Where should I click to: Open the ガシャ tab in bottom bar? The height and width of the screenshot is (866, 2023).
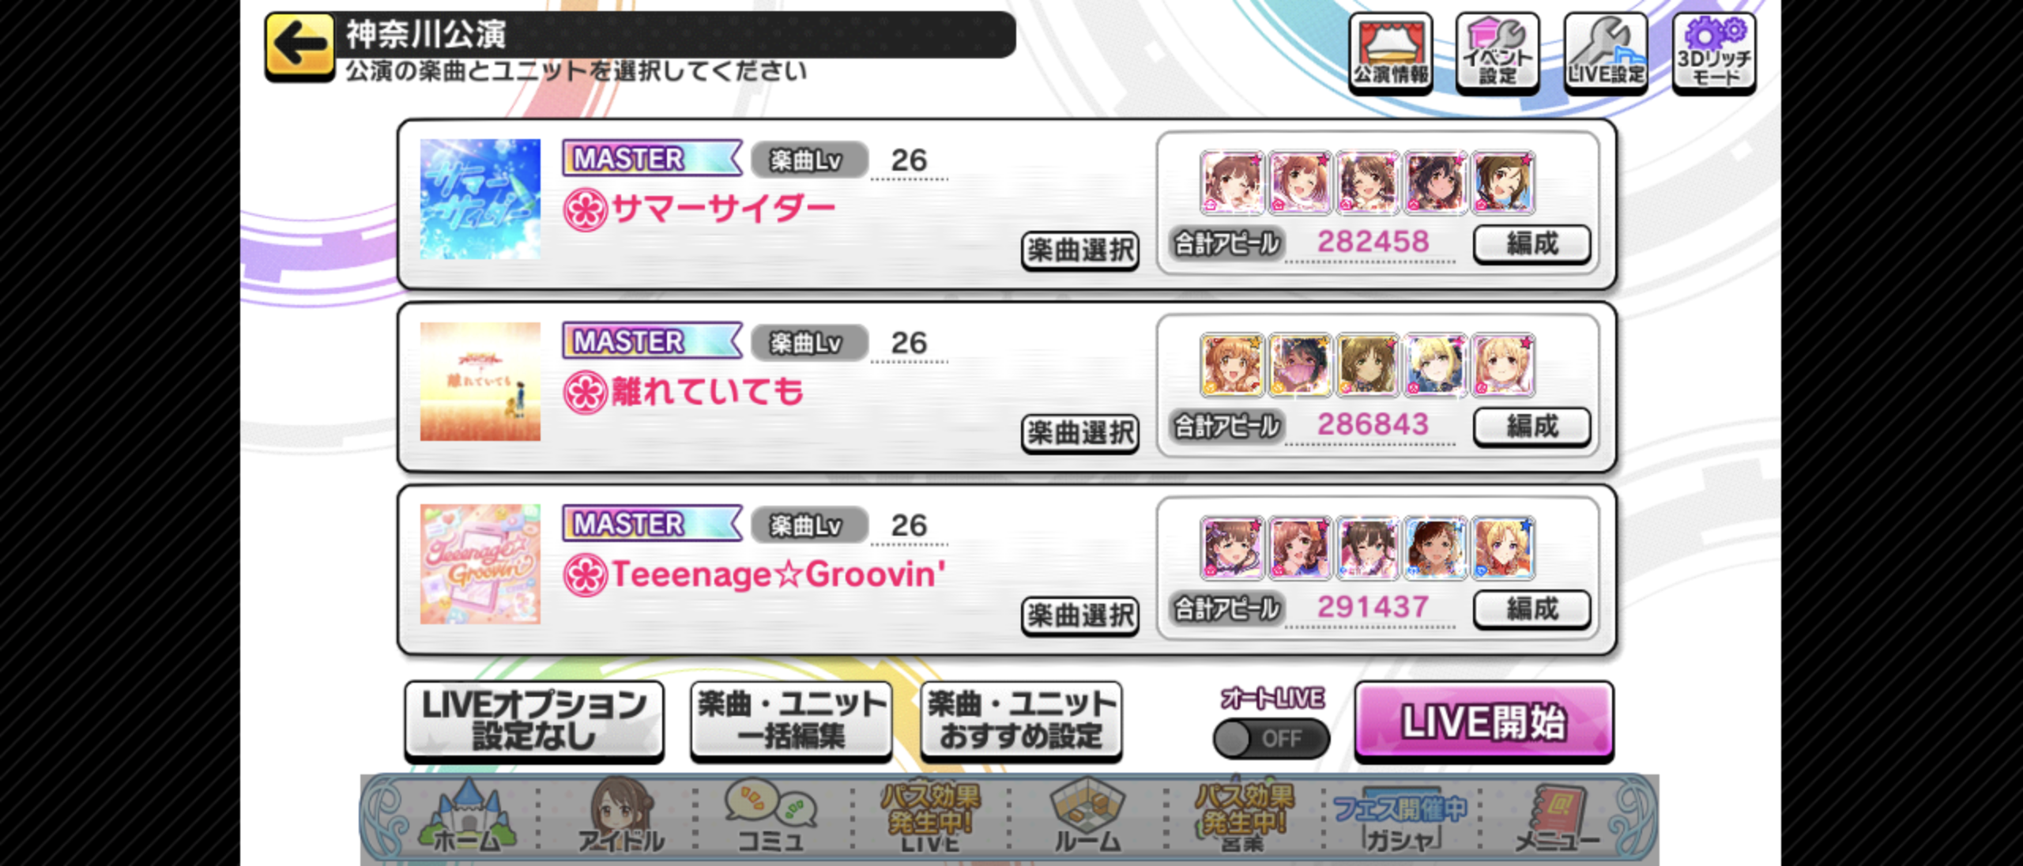click(1401, 822)
